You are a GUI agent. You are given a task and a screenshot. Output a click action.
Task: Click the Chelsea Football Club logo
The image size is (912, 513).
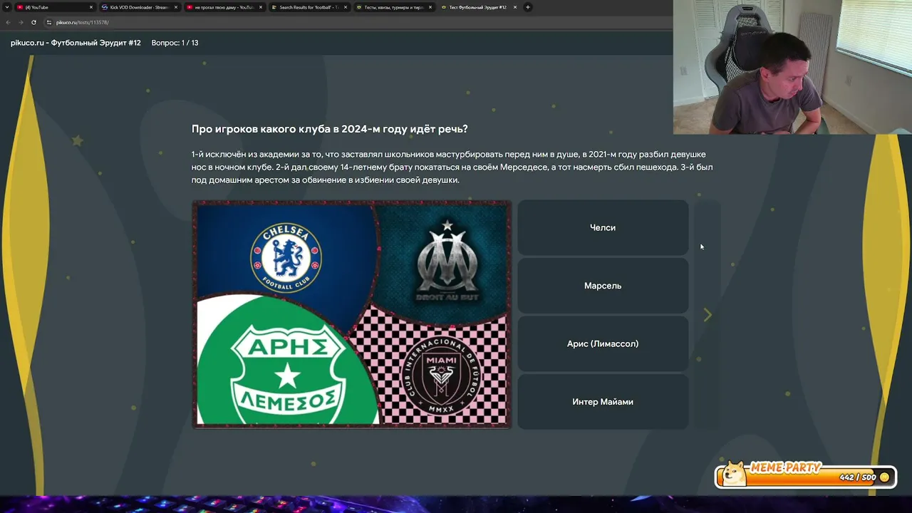[286, 256]
